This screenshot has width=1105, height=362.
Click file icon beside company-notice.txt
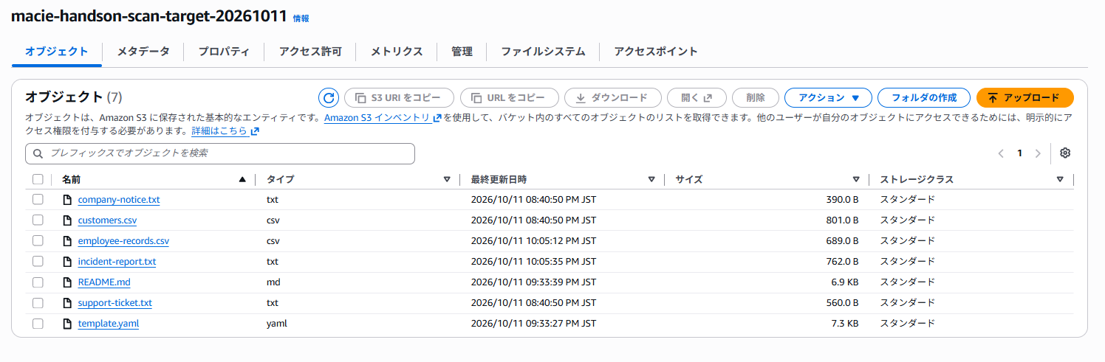(67, 200)
